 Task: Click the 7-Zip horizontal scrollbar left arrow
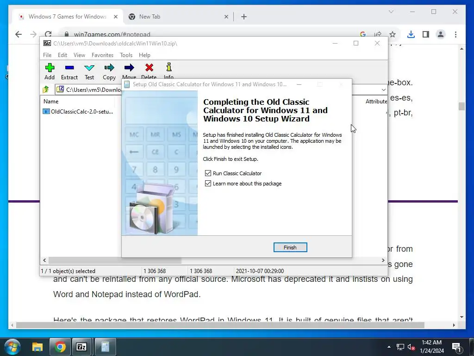(x=45, y=260)
